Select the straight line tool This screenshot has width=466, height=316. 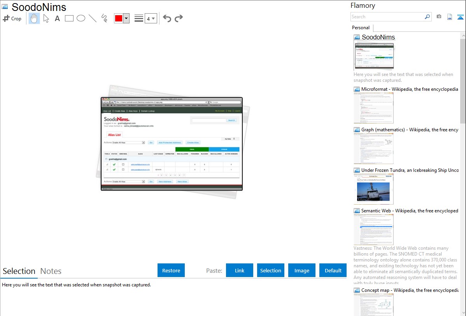pos(93,18)
